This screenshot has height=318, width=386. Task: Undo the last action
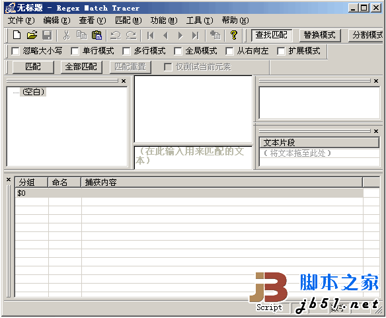[x=116, y=35]
